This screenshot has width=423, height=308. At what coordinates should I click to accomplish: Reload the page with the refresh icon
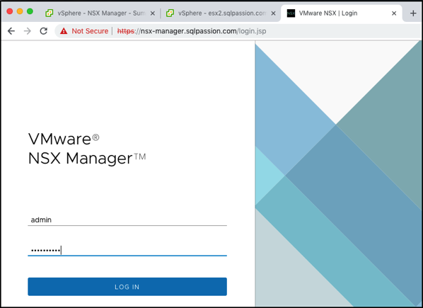click(44, 31)
